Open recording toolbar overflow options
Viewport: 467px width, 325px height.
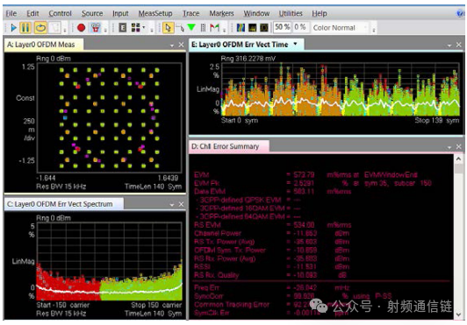tap(105, 30)
